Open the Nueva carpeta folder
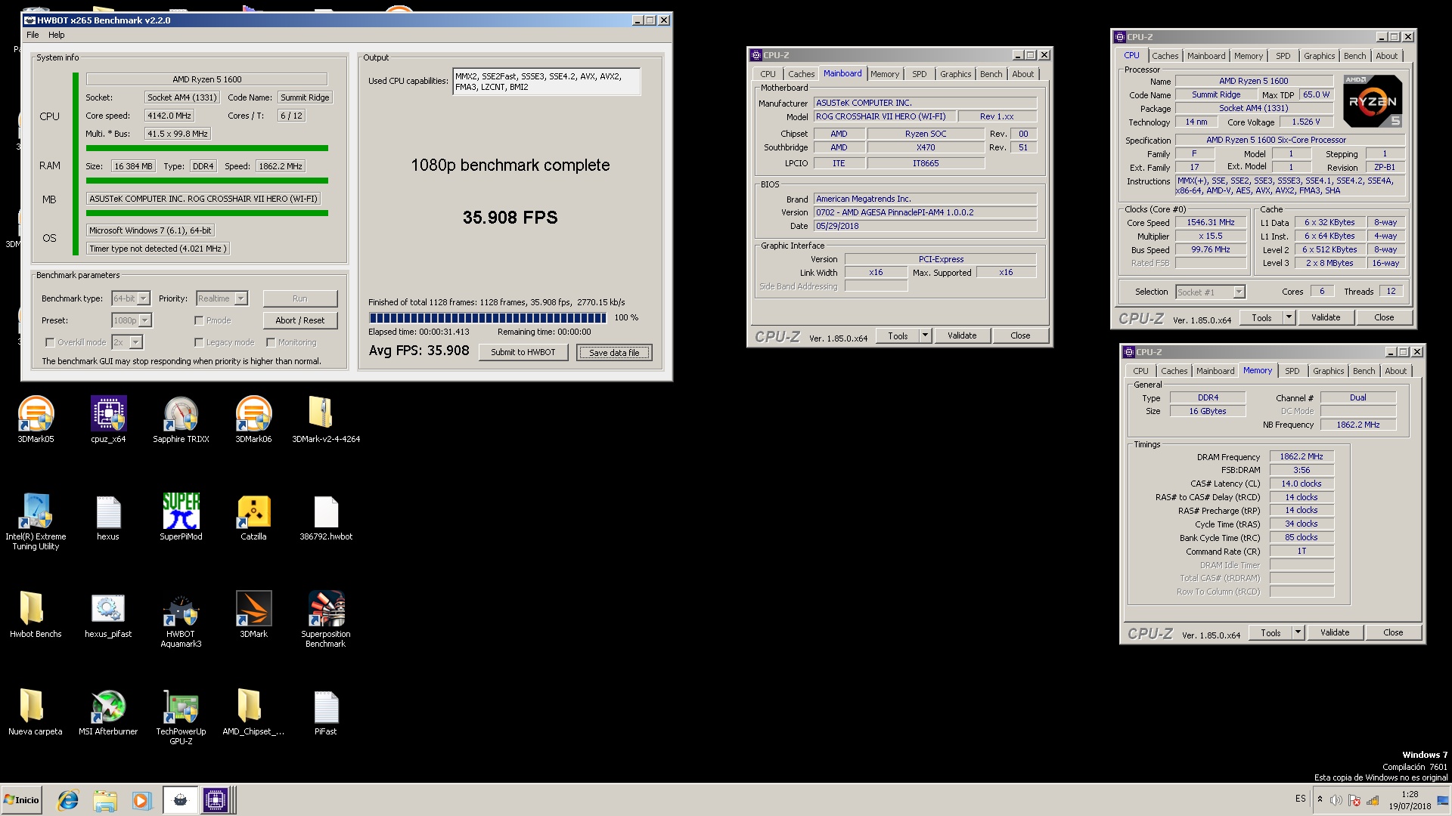This screenshot has height=816, width=1452. 36,712
